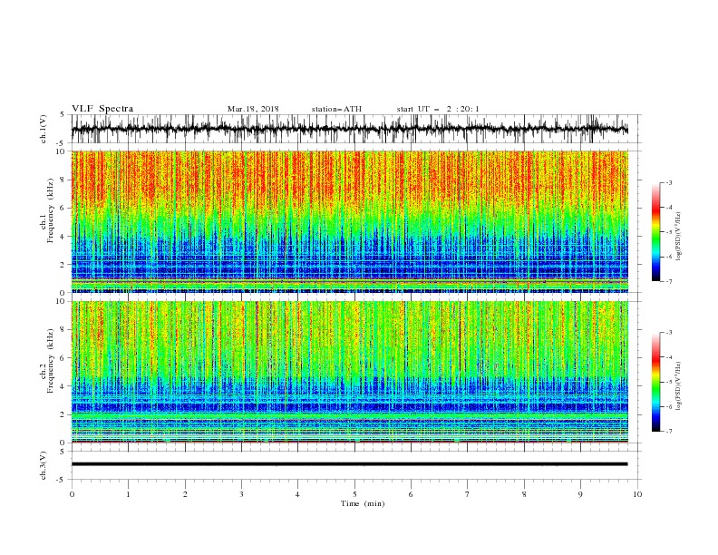Click the ch.1 waveform trace
718x555 pixels.
[x=349, y=129]
